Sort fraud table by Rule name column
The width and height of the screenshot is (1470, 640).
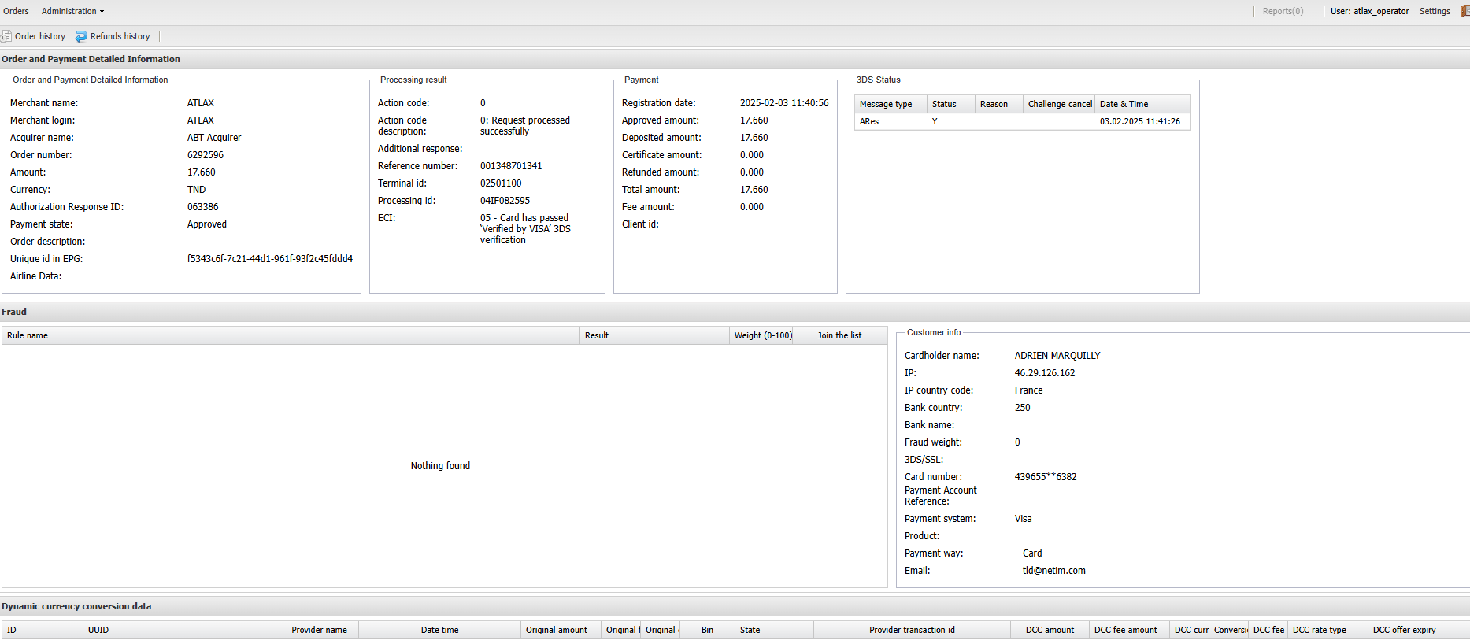tap(28, 335)
